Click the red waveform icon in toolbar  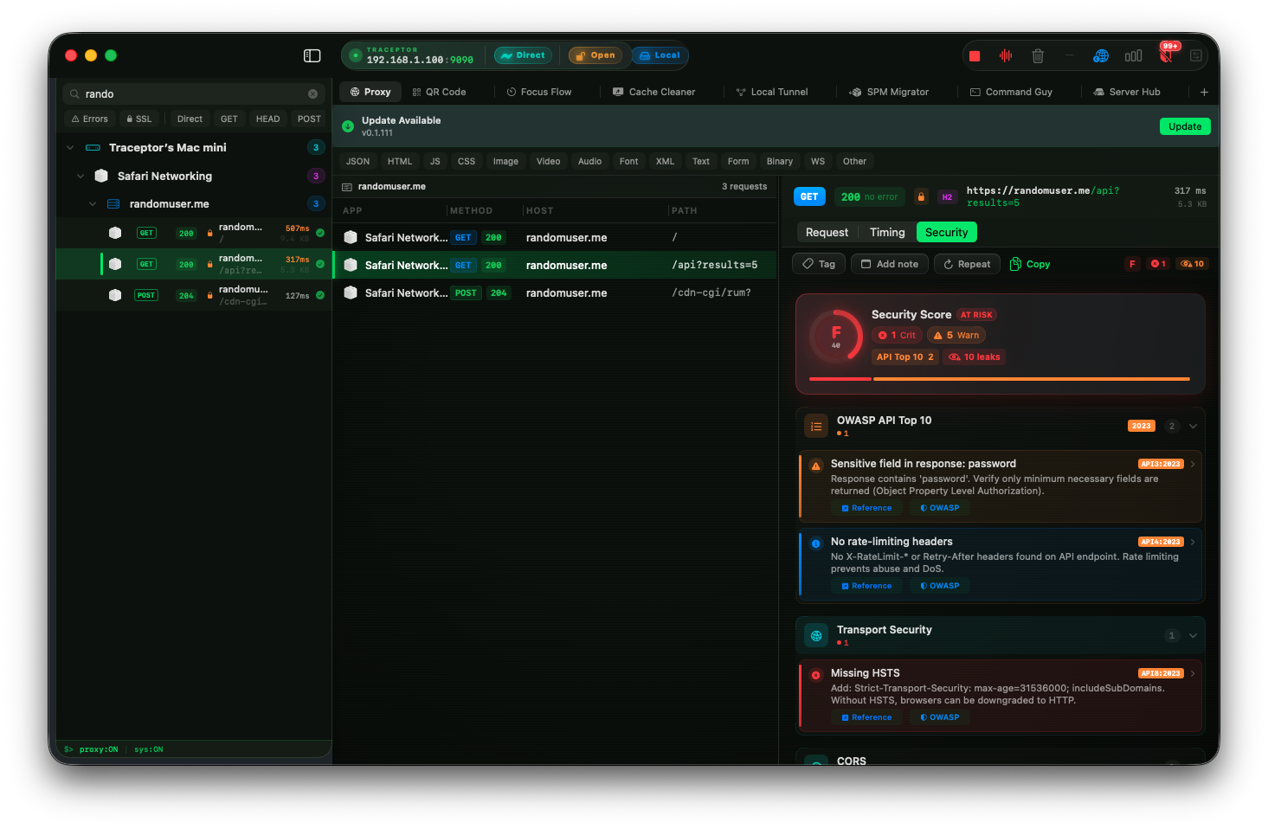coord(1006,55)
